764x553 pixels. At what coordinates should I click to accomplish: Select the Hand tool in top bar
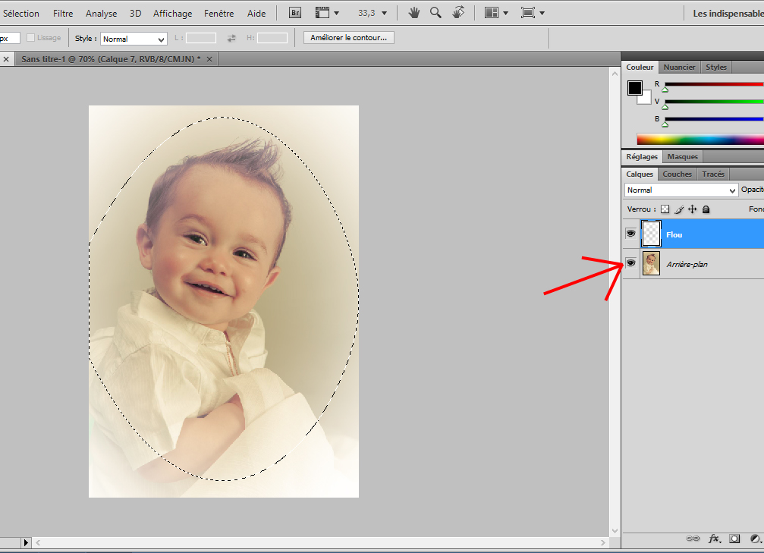(x=414, y=13)
